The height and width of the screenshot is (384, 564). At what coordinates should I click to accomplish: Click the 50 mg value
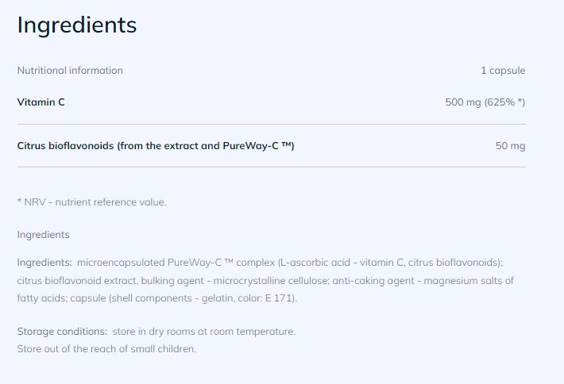(510, 146)
